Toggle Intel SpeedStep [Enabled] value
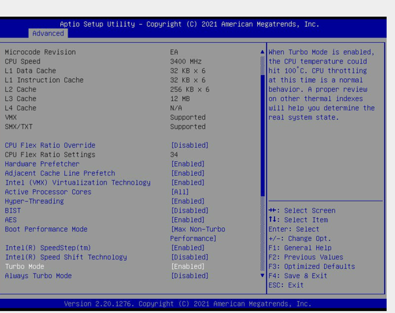This screenshot has width=395, height=313. click(x=187, y=247)
